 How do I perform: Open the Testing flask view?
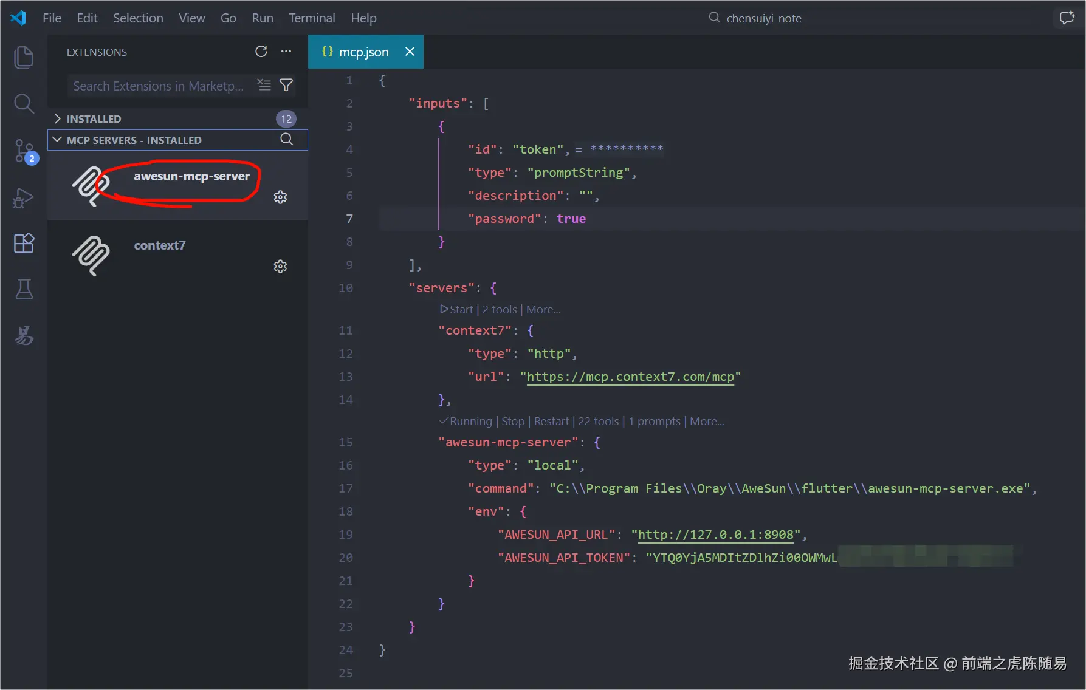[x=24, y=289]
